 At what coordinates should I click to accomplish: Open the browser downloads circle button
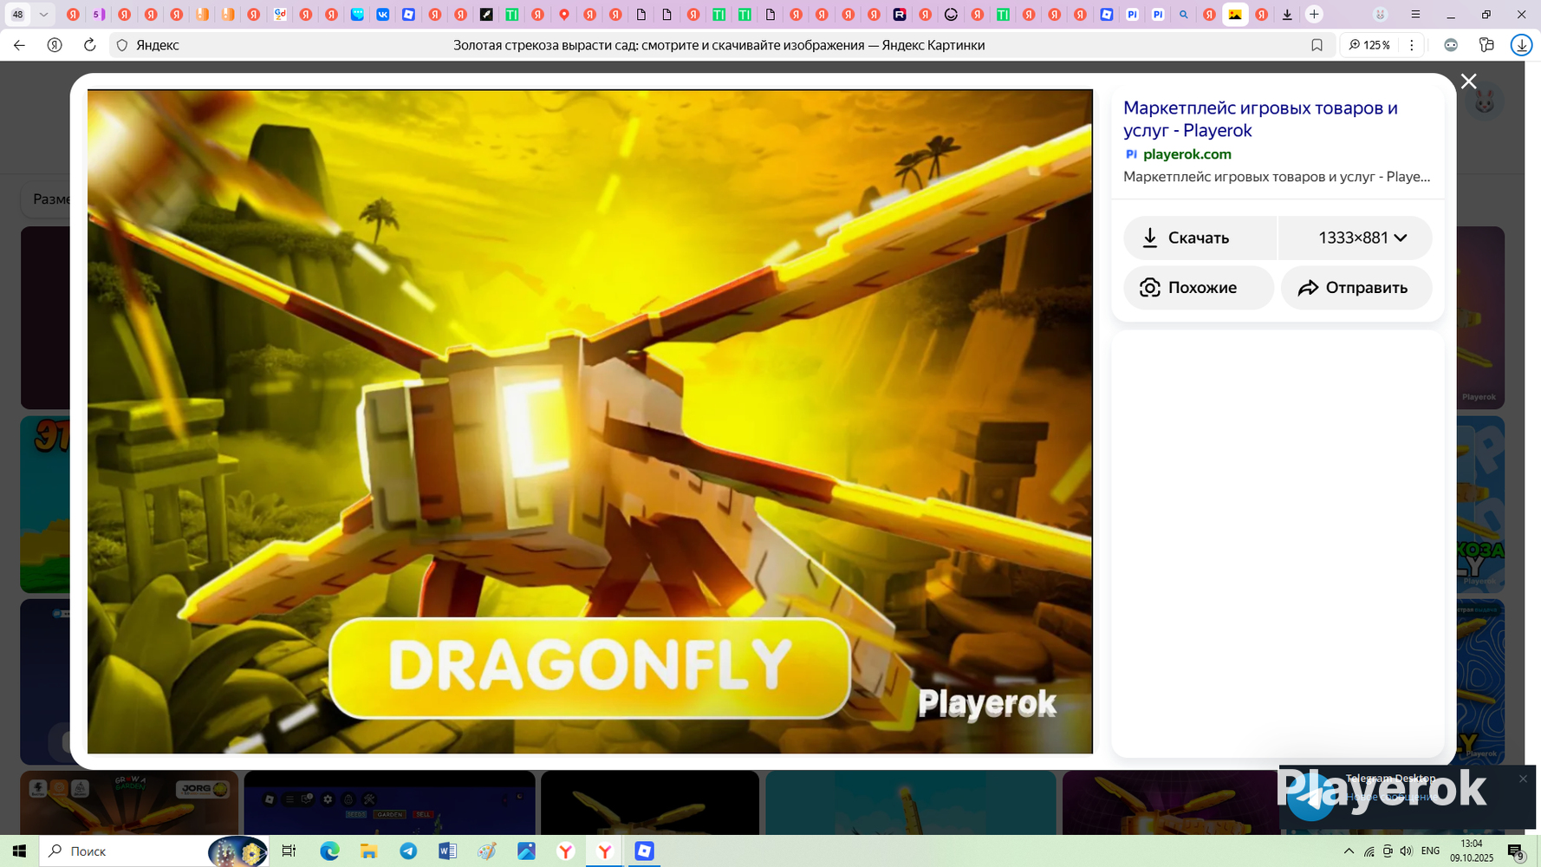(1522, 45)
